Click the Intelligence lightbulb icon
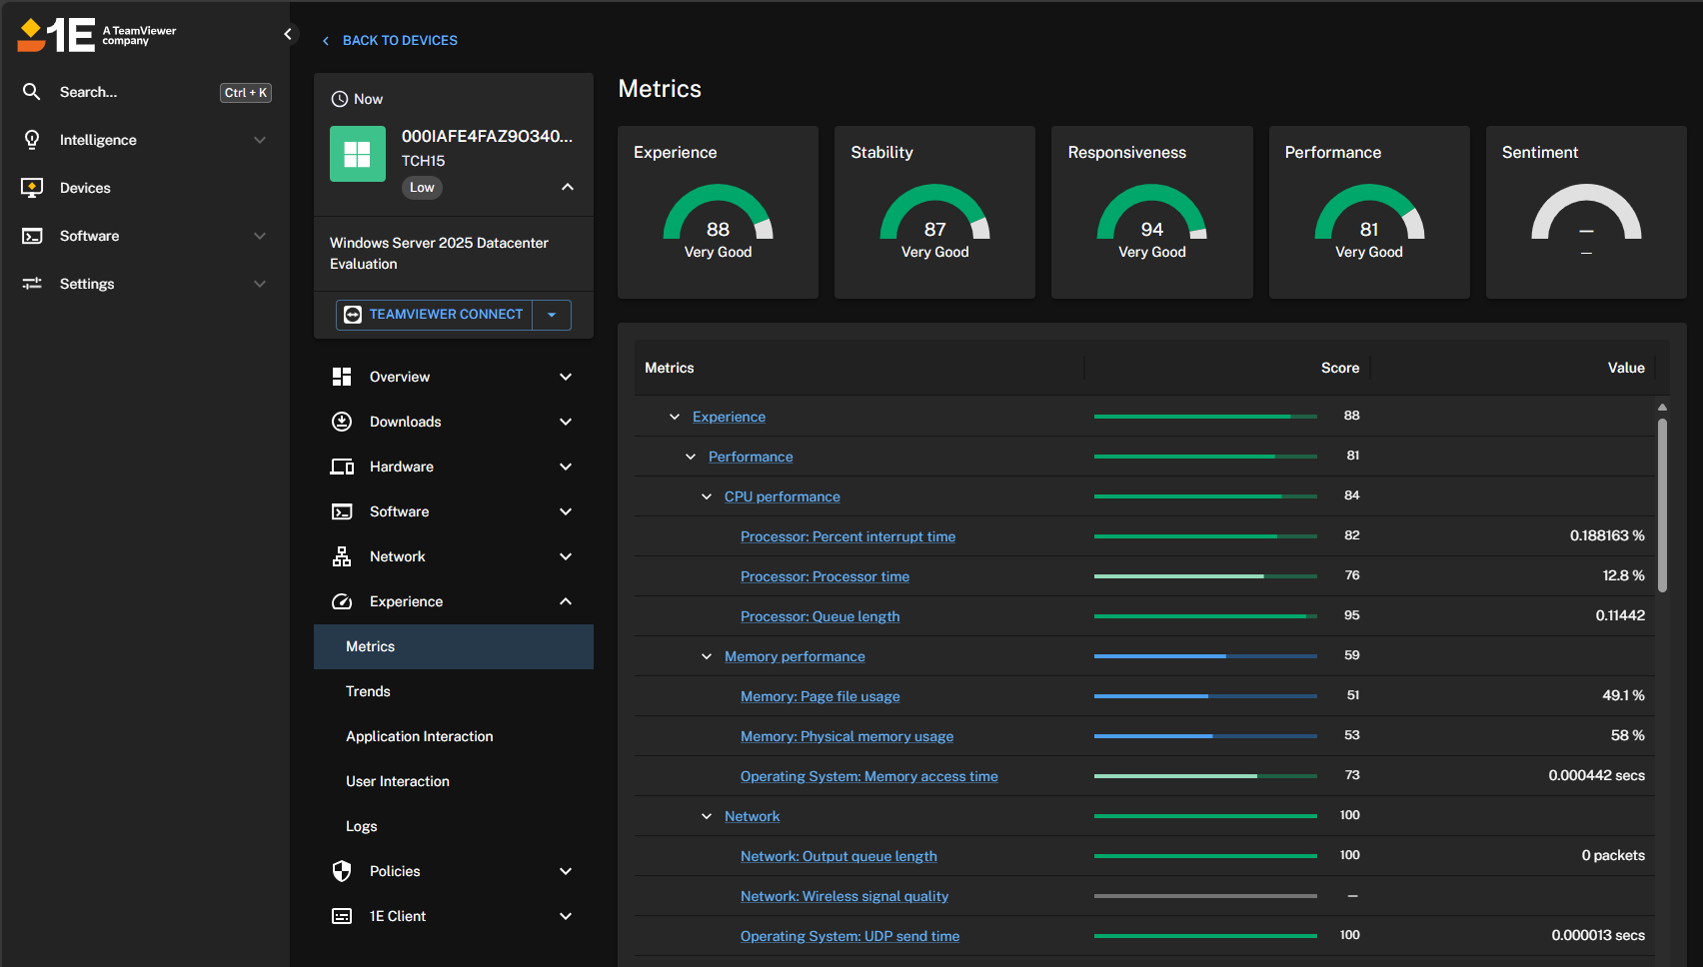This screenshot has height=967, width=1703. [32, 140]
